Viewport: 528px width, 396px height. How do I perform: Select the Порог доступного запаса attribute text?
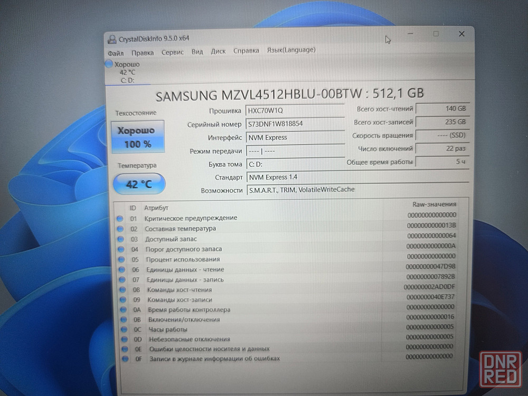[x=184, y=249]
